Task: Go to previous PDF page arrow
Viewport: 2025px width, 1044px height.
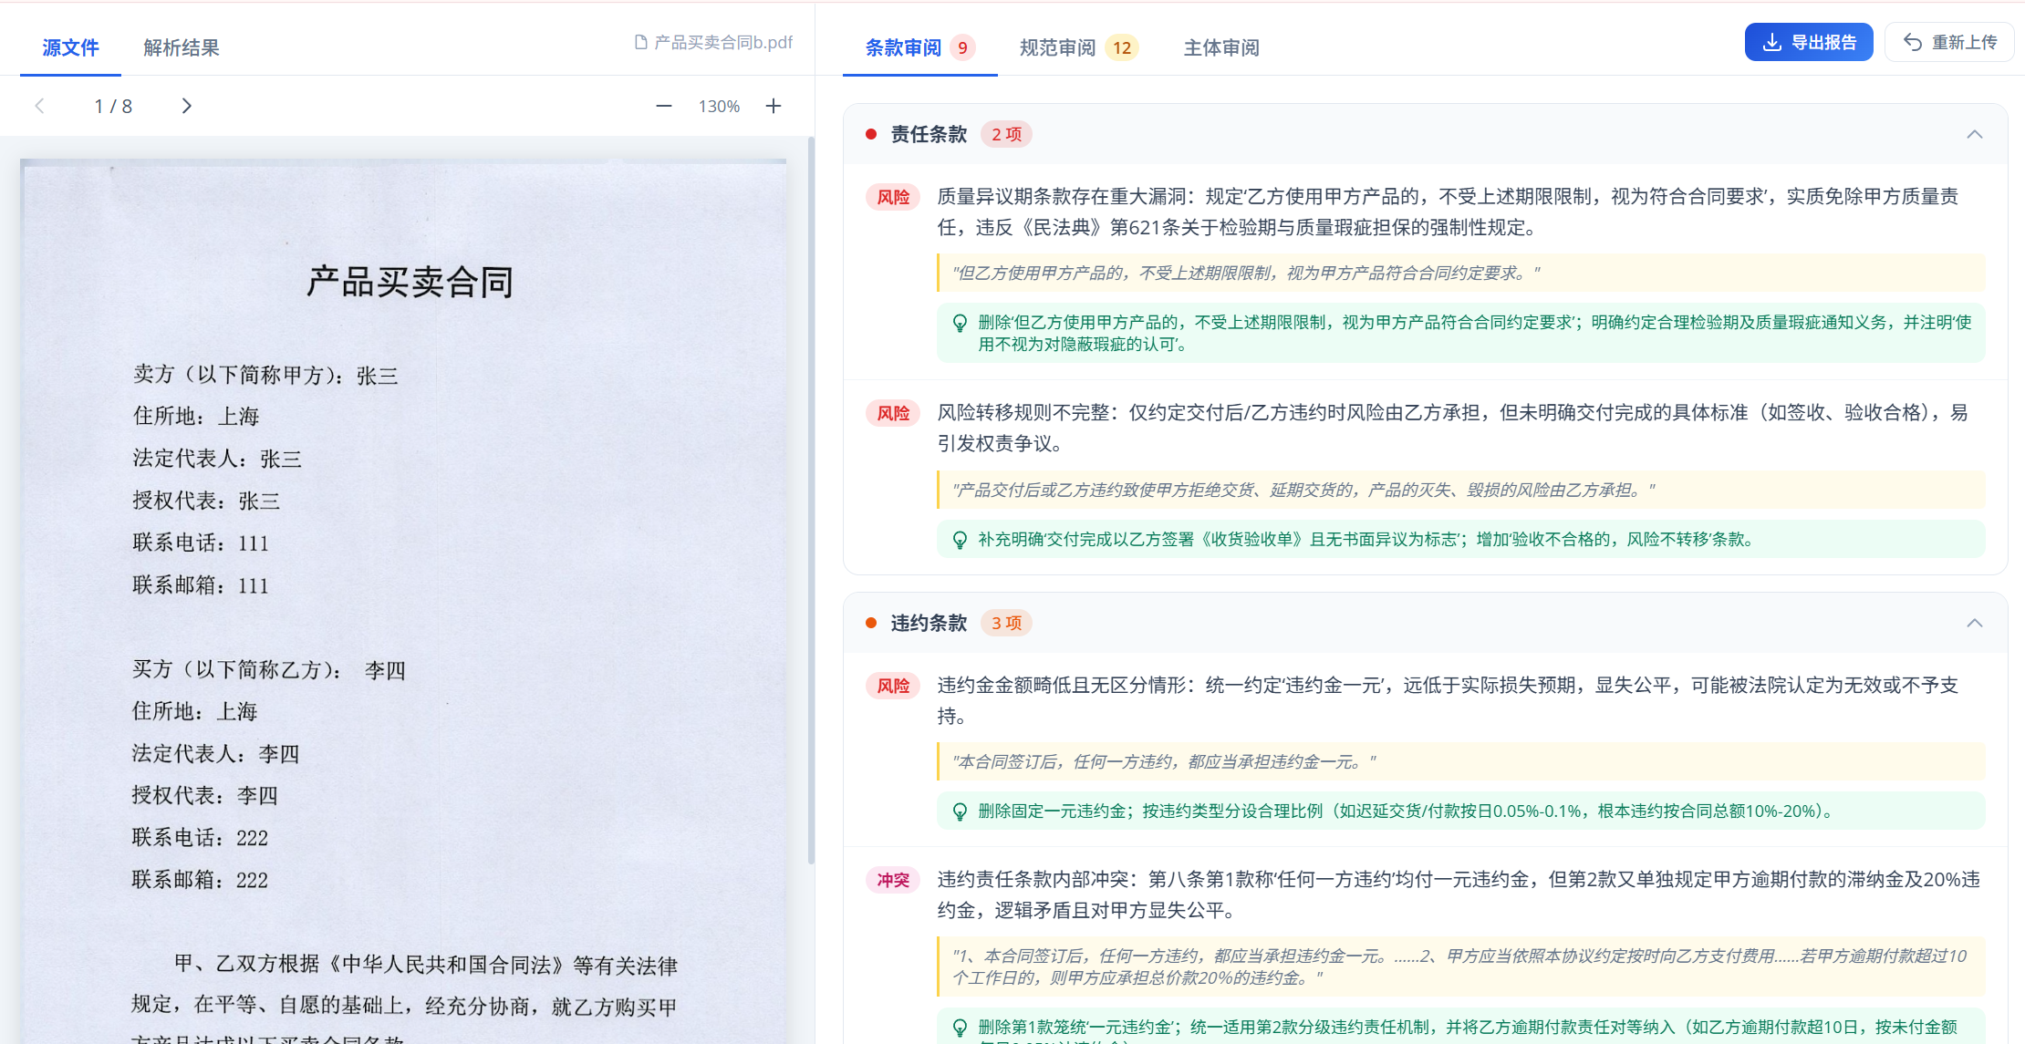Action: pyautogui.click(x=39, y=106)
